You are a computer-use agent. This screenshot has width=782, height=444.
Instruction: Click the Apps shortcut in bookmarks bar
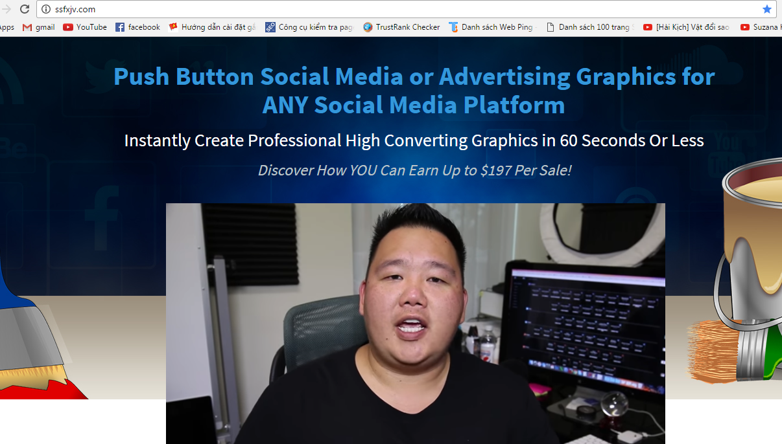pyautogui.click(x=6, y=27)
